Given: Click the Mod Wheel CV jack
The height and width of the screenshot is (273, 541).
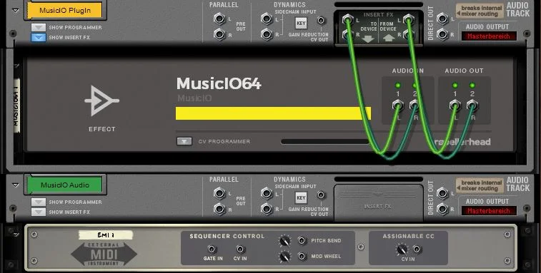Looking at the screenshot, I should (302, 256).
